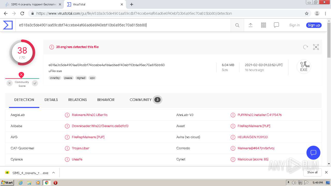Click the community score indicator pin
The width and height of the screenshot is (331, 186).
[21, 75]
